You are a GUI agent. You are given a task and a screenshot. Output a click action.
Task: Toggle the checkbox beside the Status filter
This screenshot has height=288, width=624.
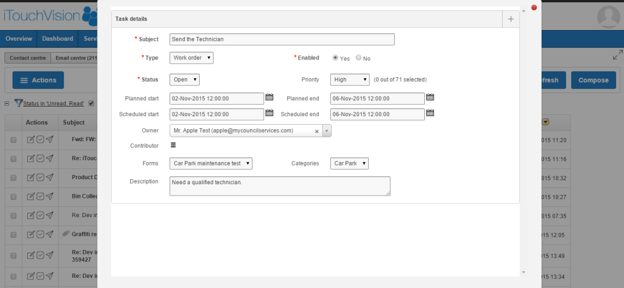pos(91,103)
